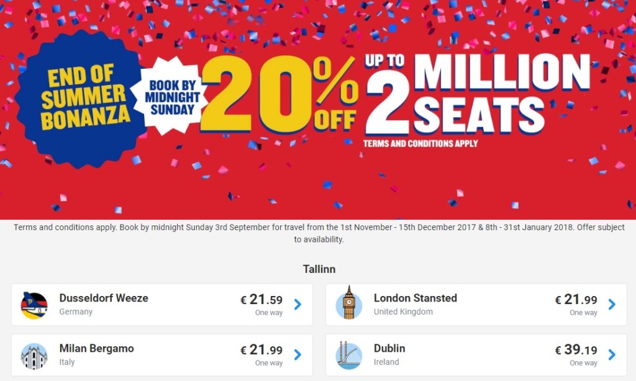The image size is (636, 381).
Task: Select the Dusseldorf Weeze destination name
Action: [104, 298]
